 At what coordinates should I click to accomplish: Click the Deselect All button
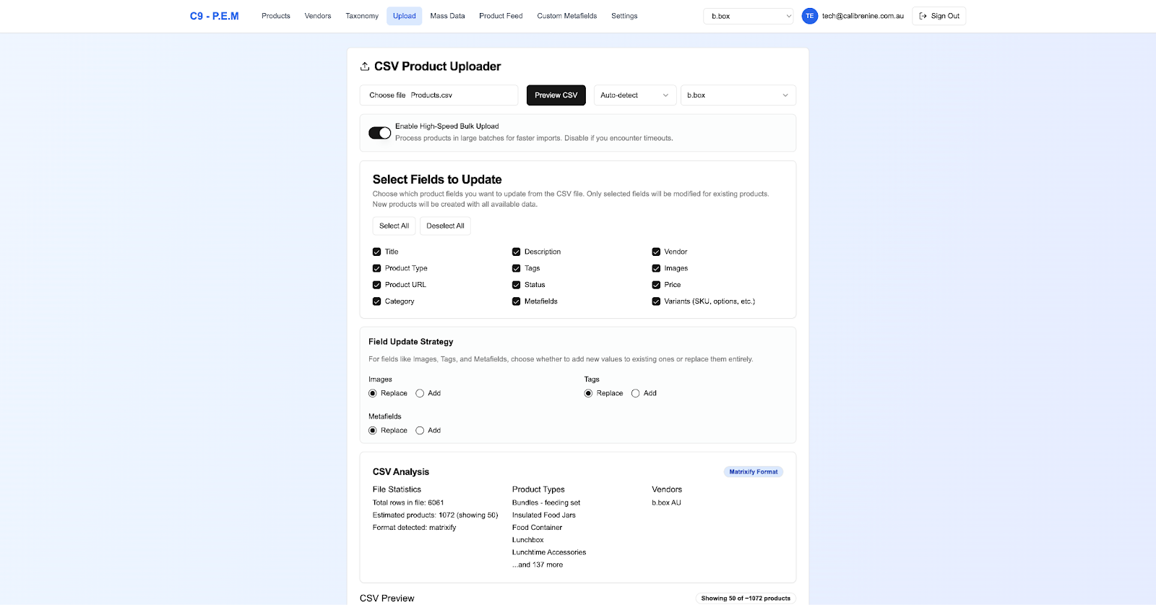pos(445,226)
